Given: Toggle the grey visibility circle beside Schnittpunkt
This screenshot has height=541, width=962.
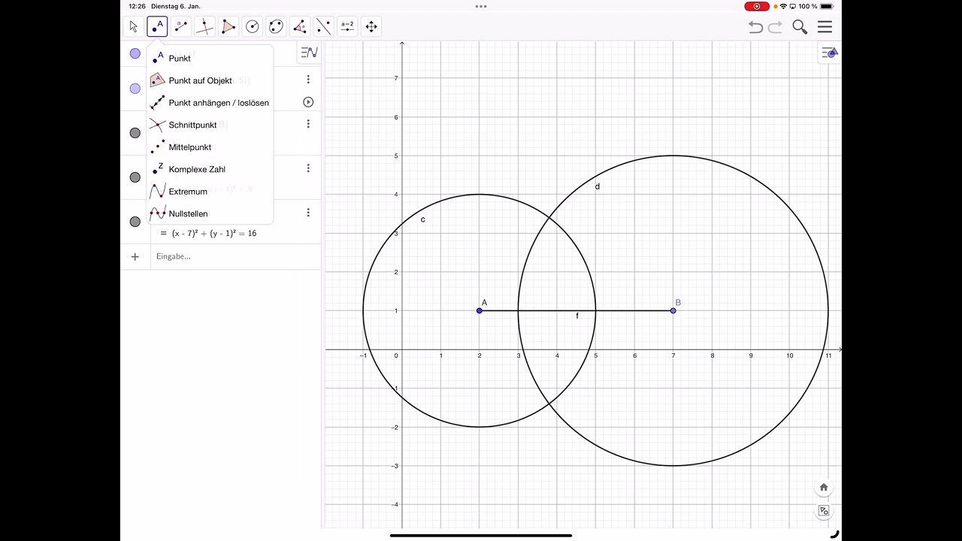Looking at the screenshot, I should pyautogui.click(x=135, y=133).
